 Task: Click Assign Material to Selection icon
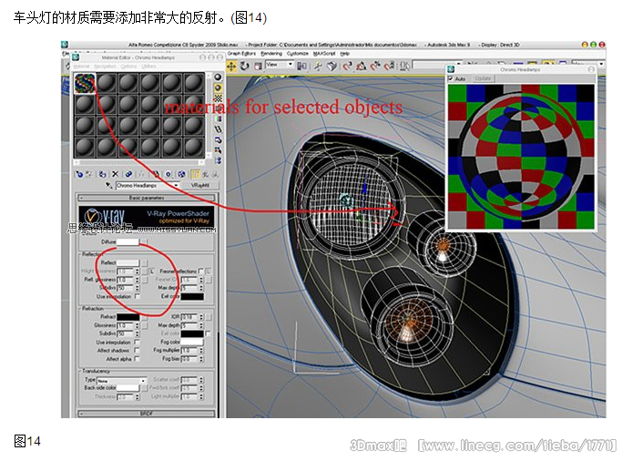103,174
